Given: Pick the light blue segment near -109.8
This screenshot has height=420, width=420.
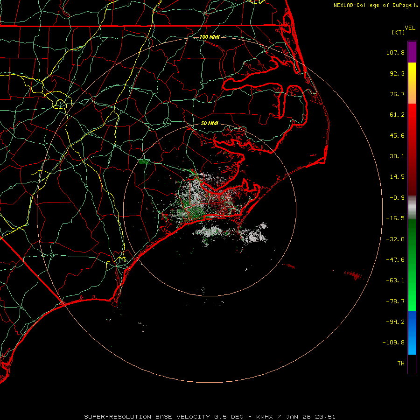Looking at the screenshot, I should (412, 344).
